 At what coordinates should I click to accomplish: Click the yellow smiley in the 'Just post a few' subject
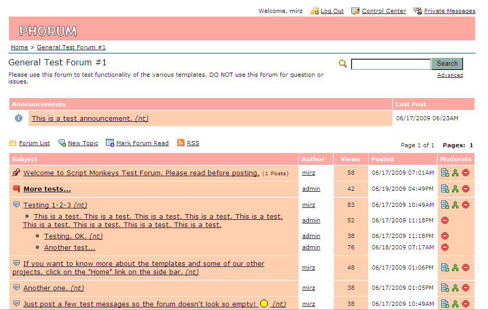click(264, 303)
